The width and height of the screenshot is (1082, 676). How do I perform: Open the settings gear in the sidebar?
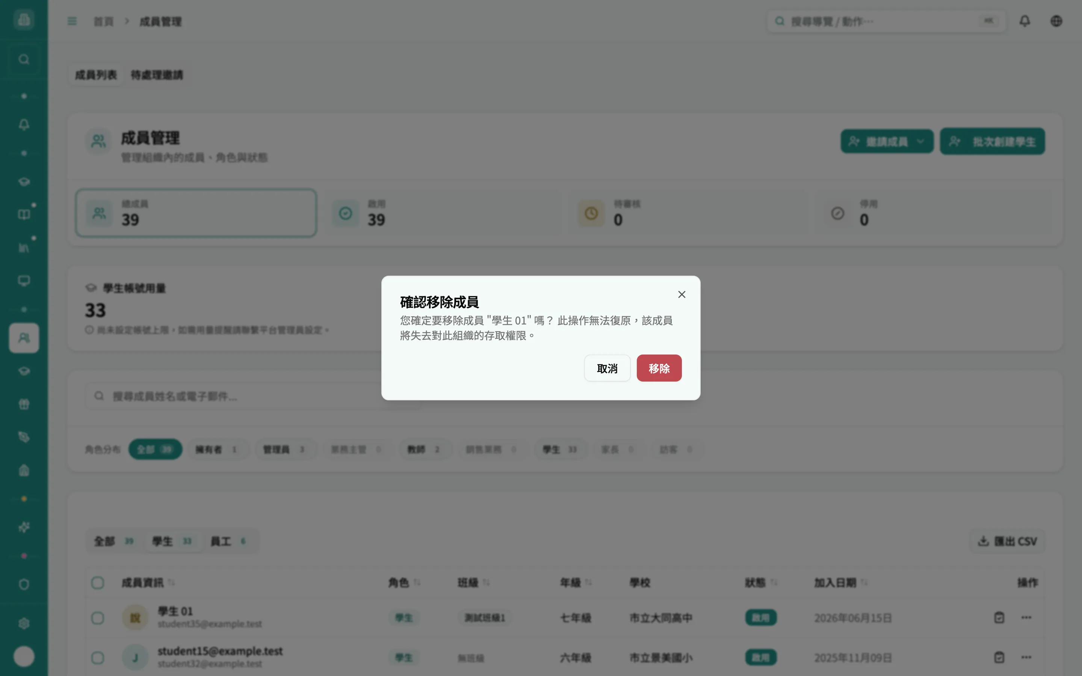click(24, 623)
